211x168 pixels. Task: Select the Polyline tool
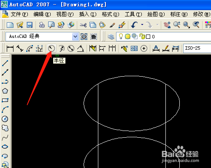pos(5,82)
